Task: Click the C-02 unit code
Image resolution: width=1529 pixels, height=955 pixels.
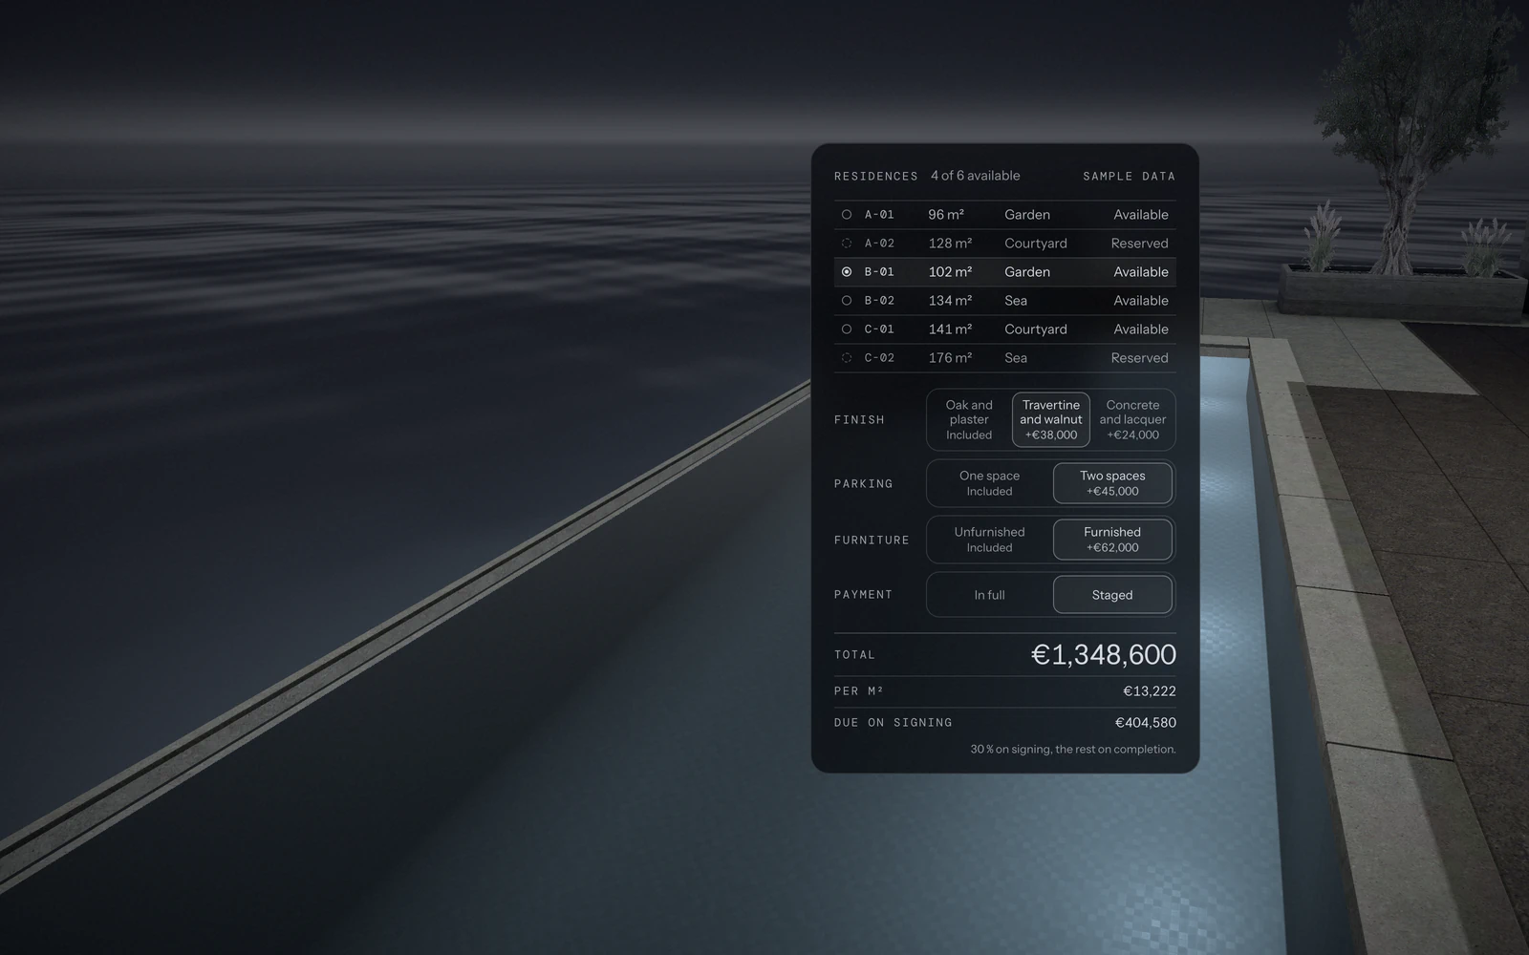Action: pos(879,358)
